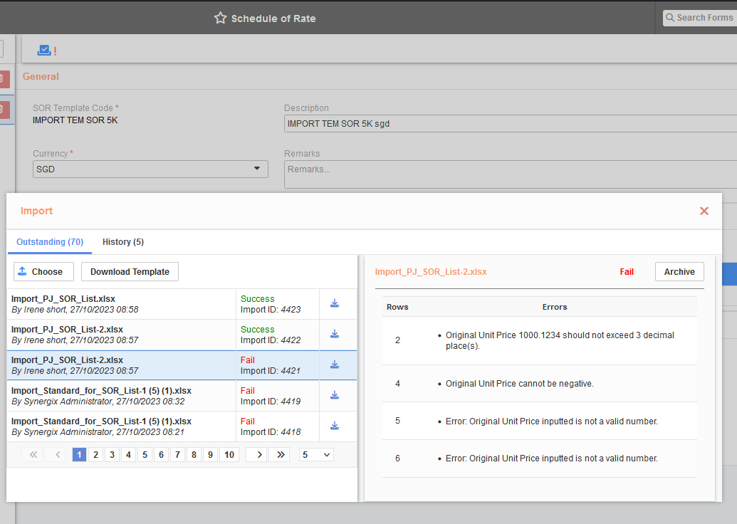This screenshot has height=524, width=737.
Task: Download the file for Import ID 4421
Action: point(334,364)
